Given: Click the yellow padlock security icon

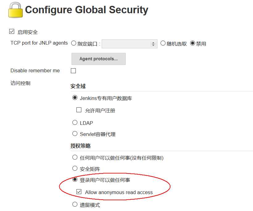Looking at the screenshot, I should point(15,10).
